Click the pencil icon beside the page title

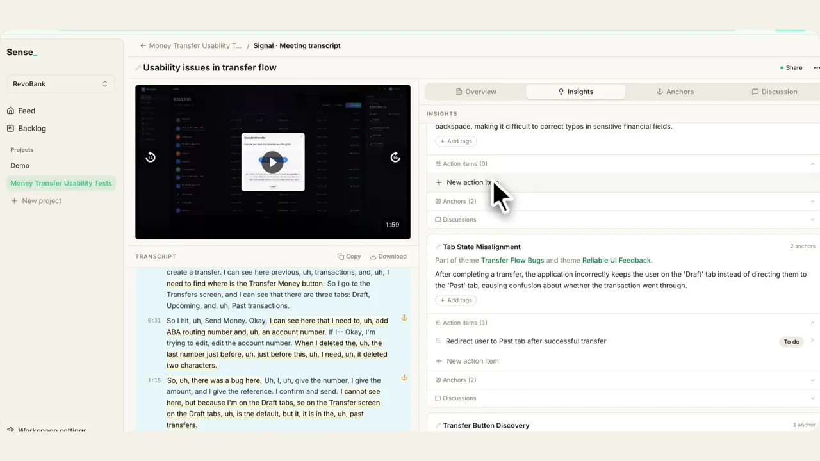pos(138,68)
